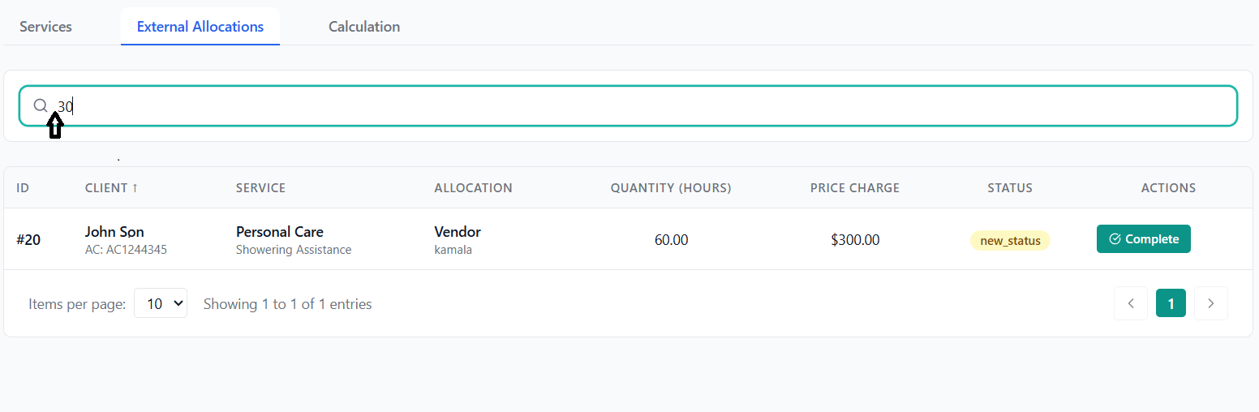
Task: Go to previous page chevron
Action: [x=1131, y=303]
